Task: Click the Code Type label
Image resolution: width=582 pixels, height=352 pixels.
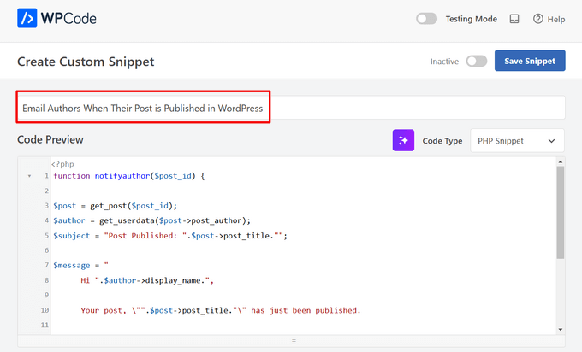Action: (x=442, y=141)
